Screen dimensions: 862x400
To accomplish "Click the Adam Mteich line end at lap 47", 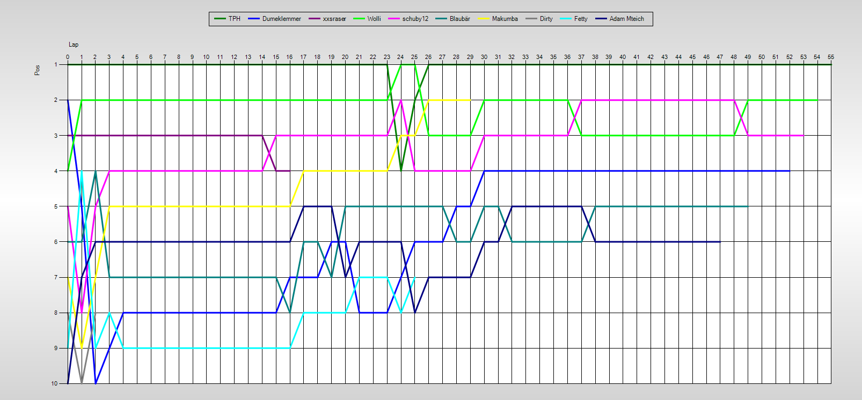I will [720, 242].
